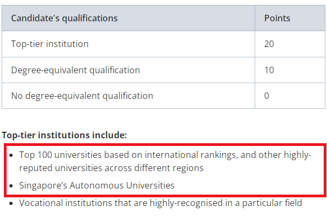
Task: Click the Top 100 universities bullet text
Action: pos(165,161)
